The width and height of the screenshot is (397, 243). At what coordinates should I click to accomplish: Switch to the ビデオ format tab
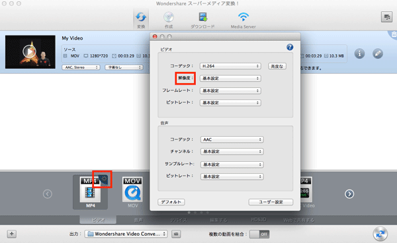tap(98, 220)
